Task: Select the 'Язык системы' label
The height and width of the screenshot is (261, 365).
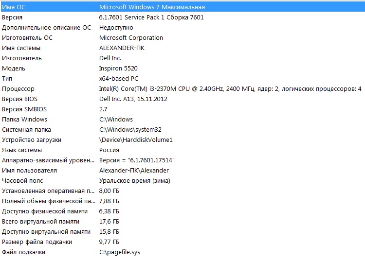Action: (x=22, y=150)
